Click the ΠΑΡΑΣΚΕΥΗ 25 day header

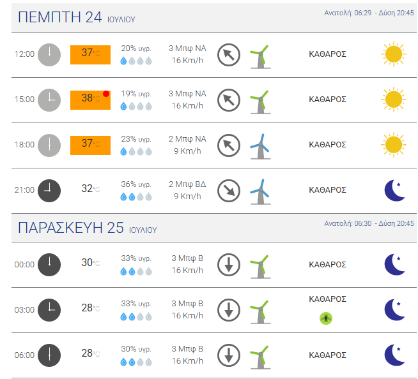pyautogui.click(x=88, y=228)
